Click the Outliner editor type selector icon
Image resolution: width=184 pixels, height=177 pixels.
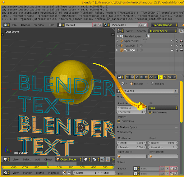pyautogui.click(x=120, y=31)
